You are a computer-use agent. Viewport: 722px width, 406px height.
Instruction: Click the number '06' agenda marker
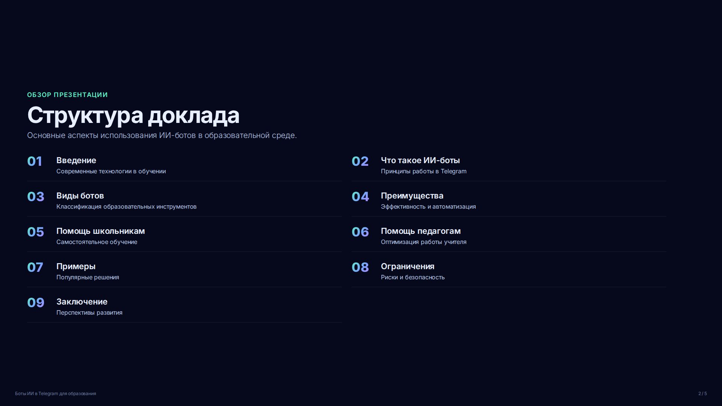coord(360,232)
